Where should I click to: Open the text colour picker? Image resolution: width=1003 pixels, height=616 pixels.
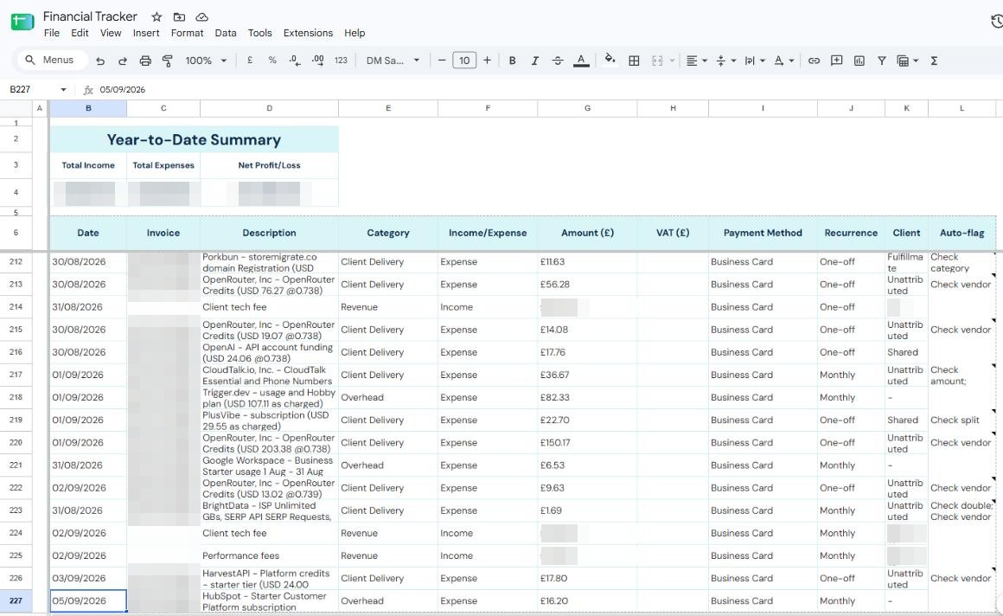pos(581,61)
